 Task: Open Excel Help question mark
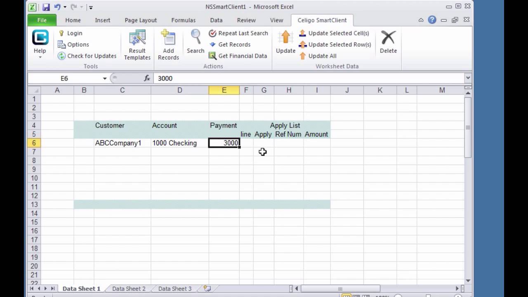pos(432,20)
